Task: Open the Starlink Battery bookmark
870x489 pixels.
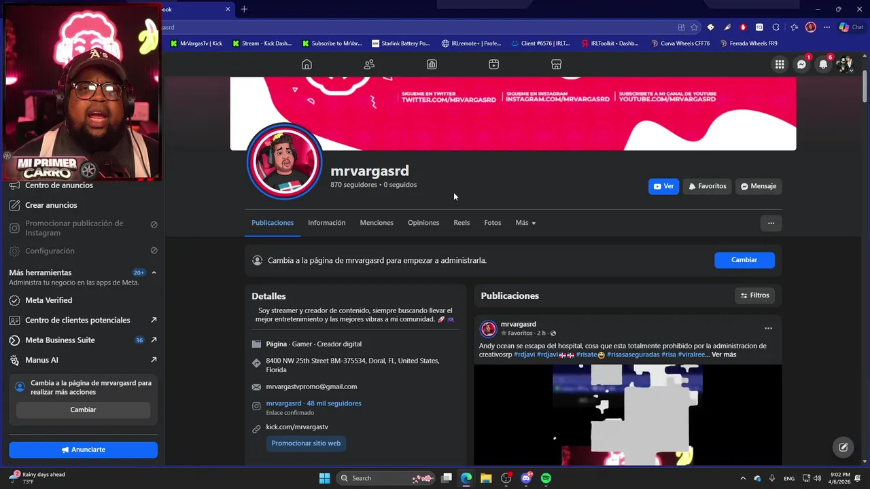Action: pyautogui.click(x=401, y=43)
